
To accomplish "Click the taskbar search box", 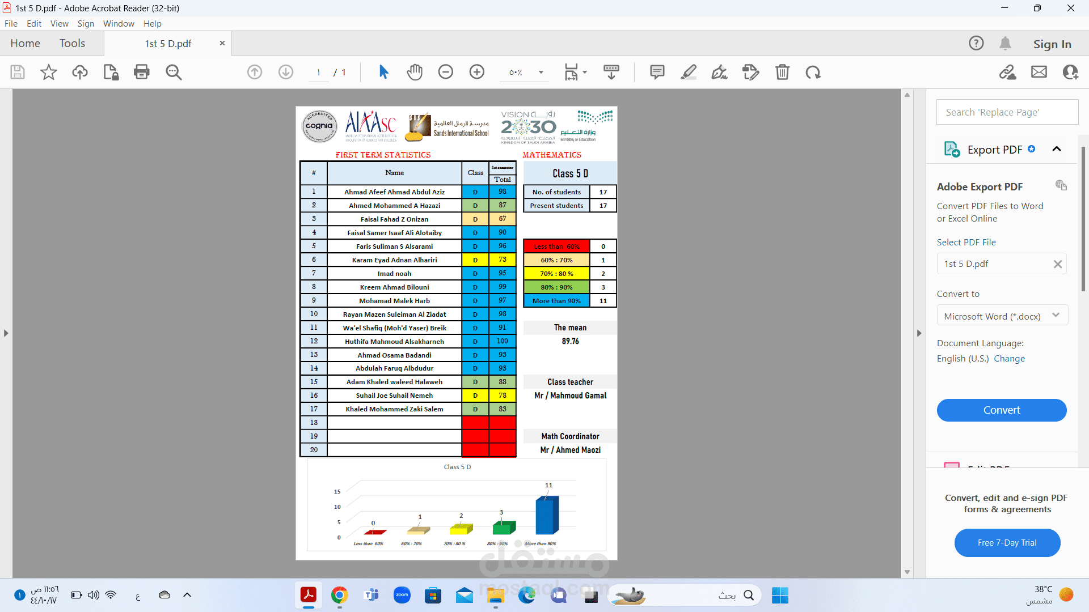I will (685, 595).
